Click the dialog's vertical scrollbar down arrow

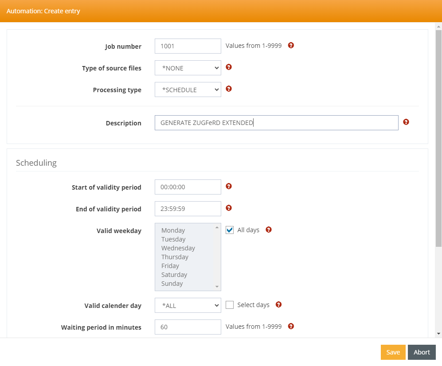pos(438,333)
